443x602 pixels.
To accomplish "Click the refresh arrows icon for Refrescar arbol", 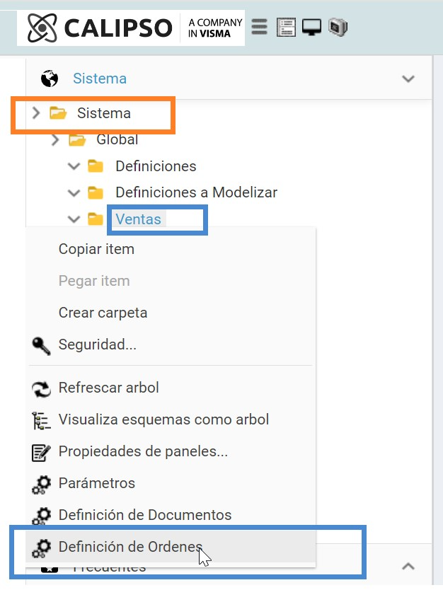I will [41, 388].
